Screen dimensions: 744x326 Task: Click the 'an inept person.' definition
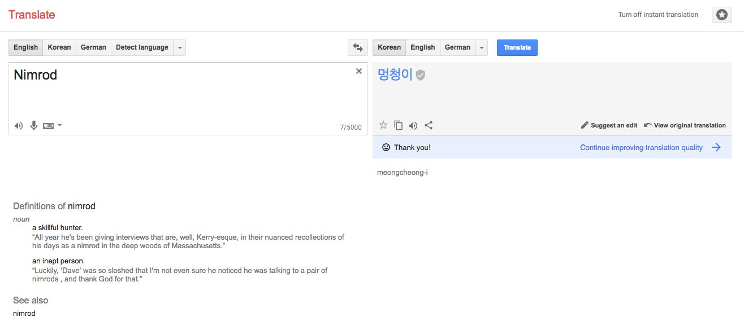pos(59,261)
